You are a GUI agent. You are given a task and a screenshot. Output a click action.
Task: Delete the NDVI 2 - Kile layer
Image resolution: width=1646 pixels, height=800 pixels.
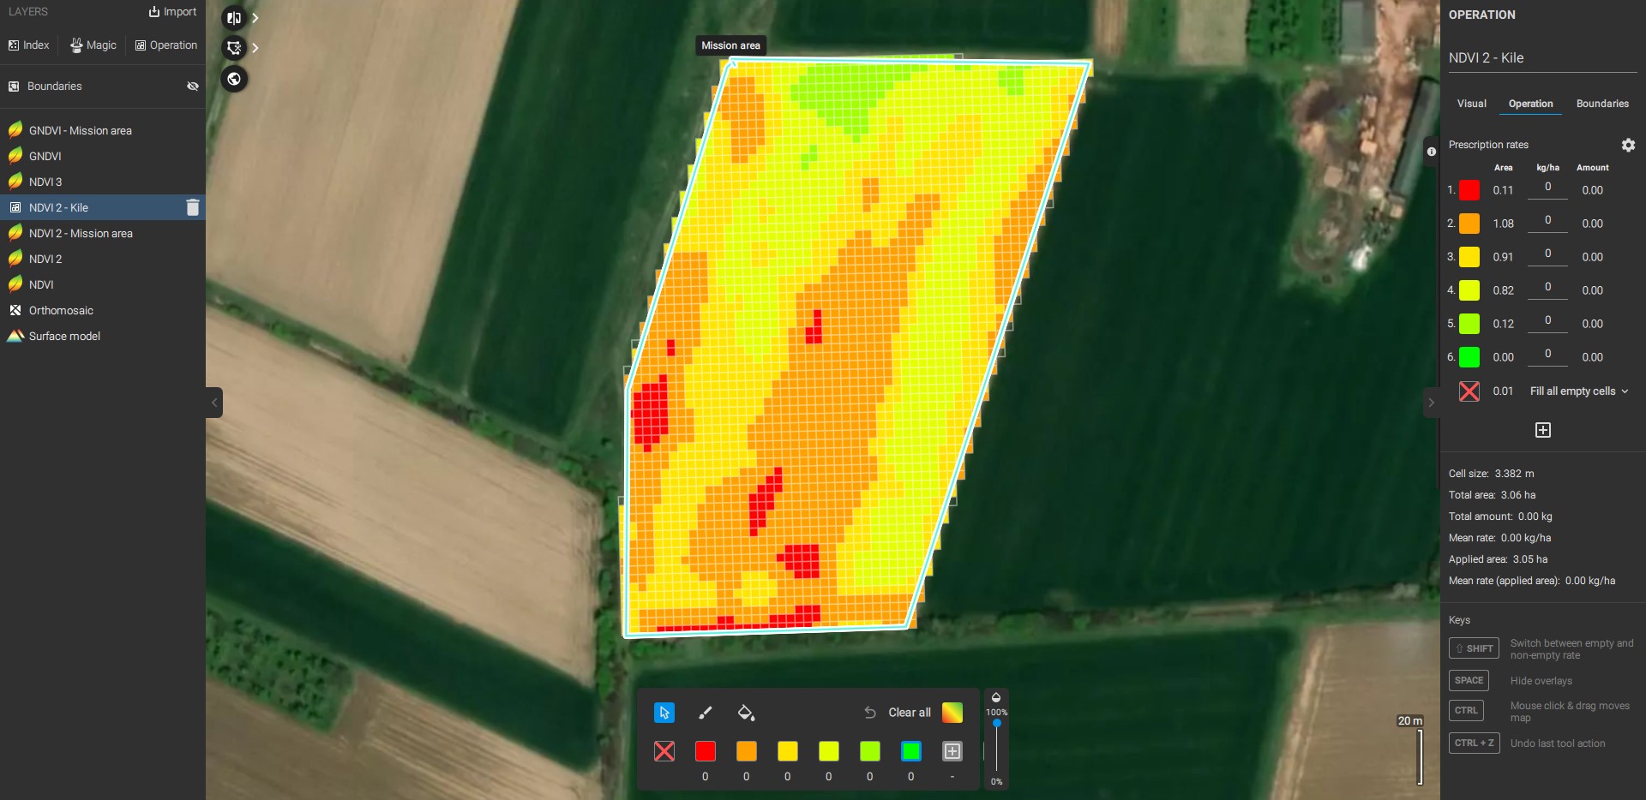(193, 207)
